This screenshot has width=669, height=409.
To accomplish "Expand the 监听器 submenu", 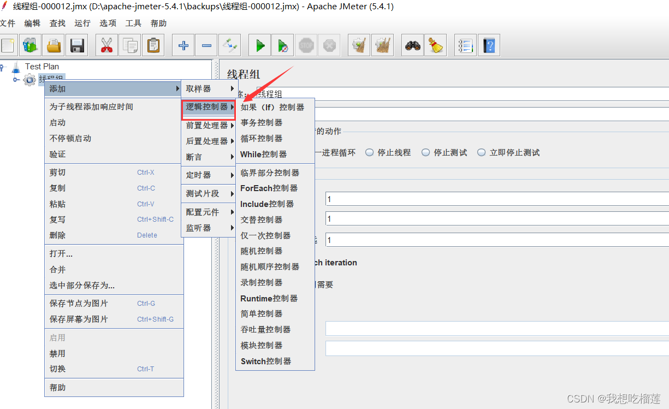I will [x=208, y=228].
